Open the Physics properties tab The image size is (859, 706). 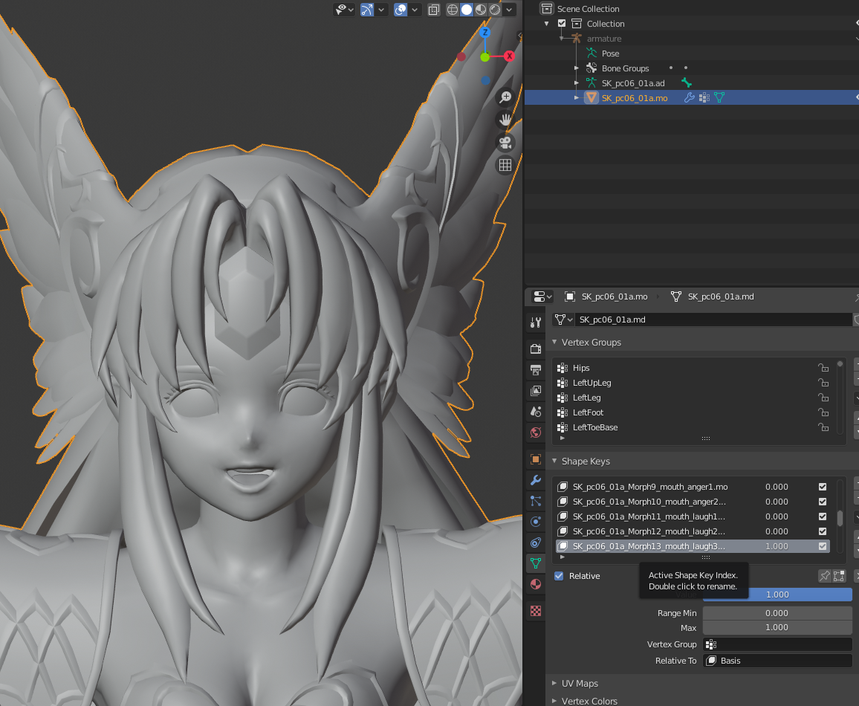click(536, 522)
